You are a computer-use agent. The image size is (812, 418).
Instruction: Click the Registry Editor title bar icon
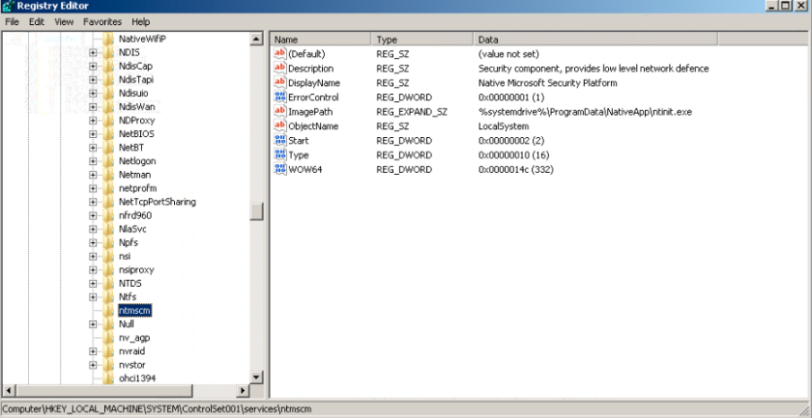pyautogui.click(x=8, y=6)
